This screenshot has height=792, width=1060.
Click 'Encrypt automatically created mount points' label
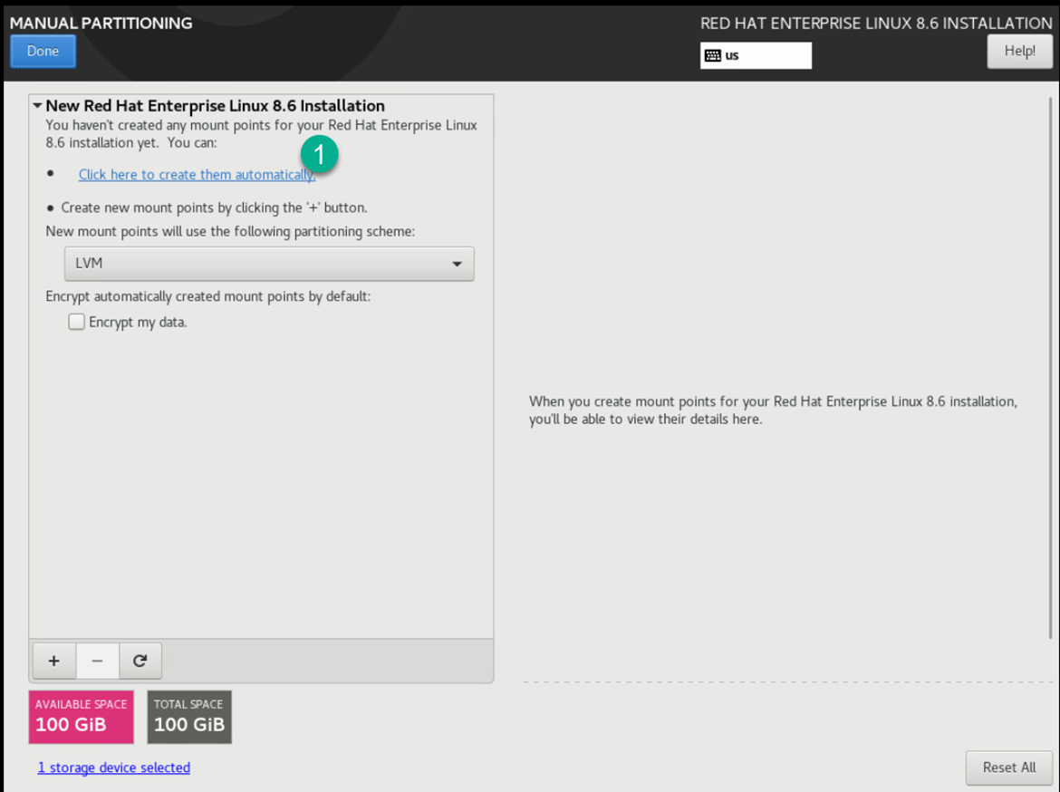pyautogui.click(x=208, y=296)
